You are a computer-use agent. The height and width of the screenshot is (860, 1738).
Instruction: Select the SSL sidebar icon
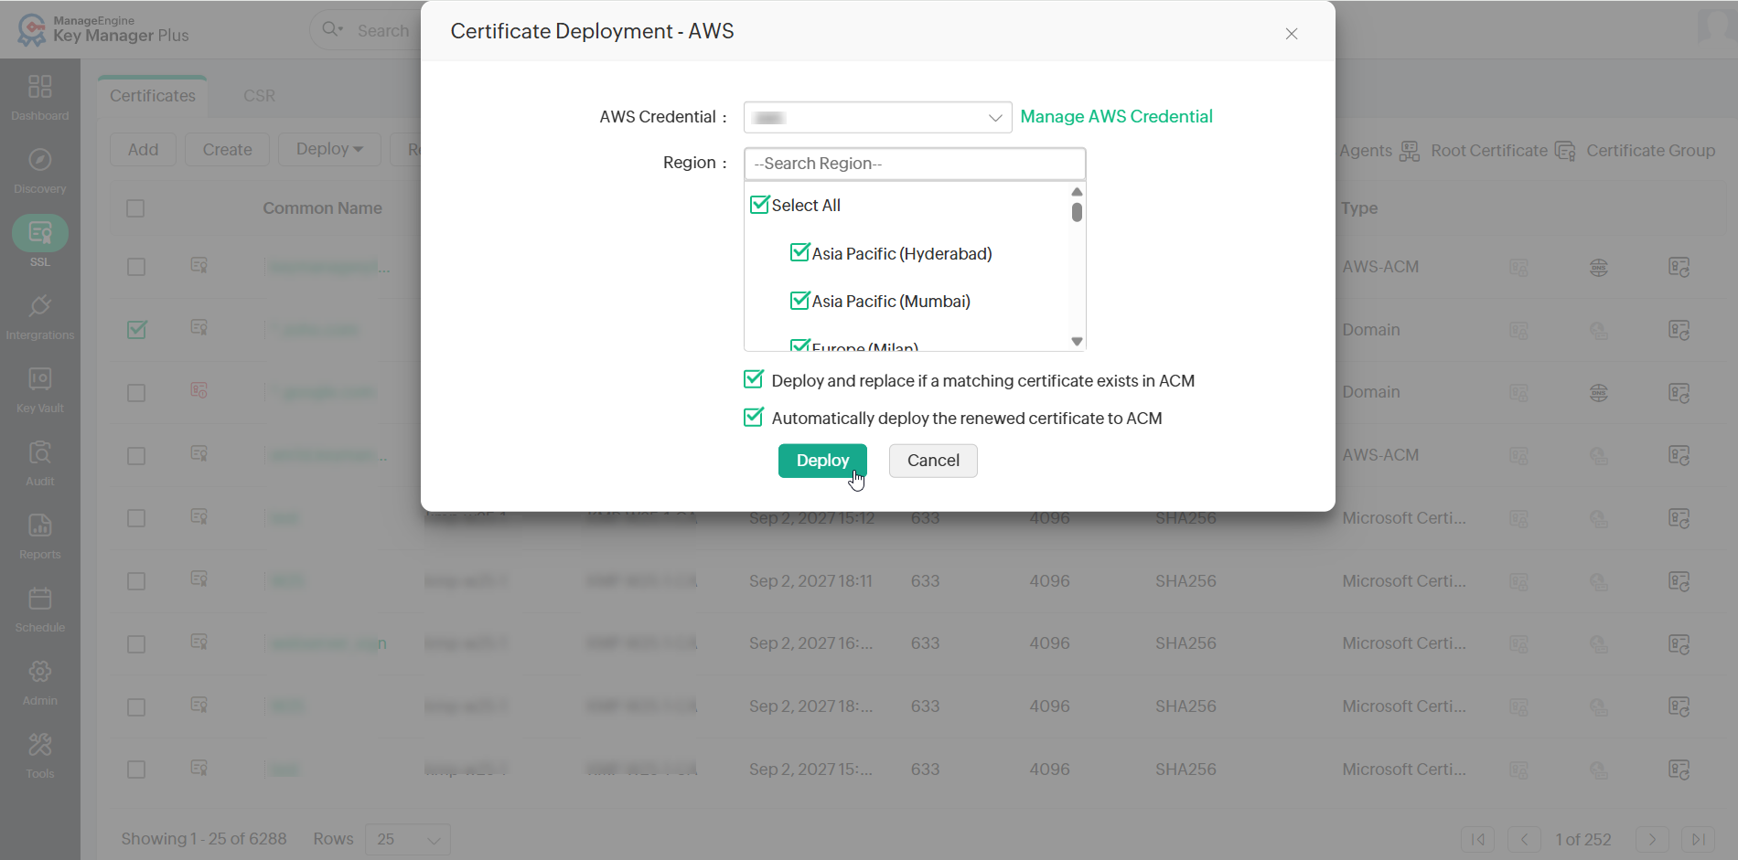[x=39, y=233]
